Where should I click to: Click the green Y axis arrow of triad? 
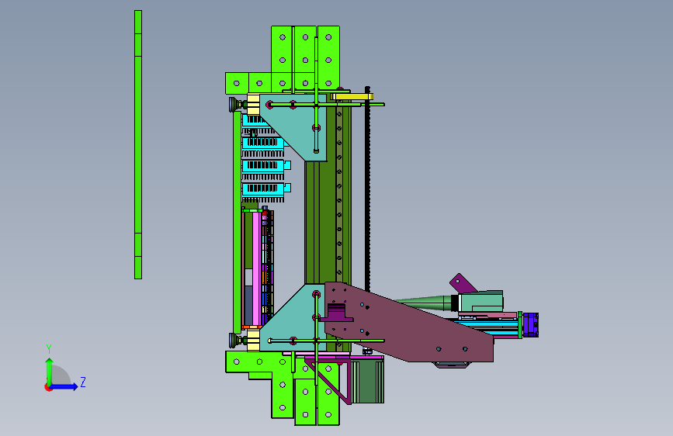[50, 371]
